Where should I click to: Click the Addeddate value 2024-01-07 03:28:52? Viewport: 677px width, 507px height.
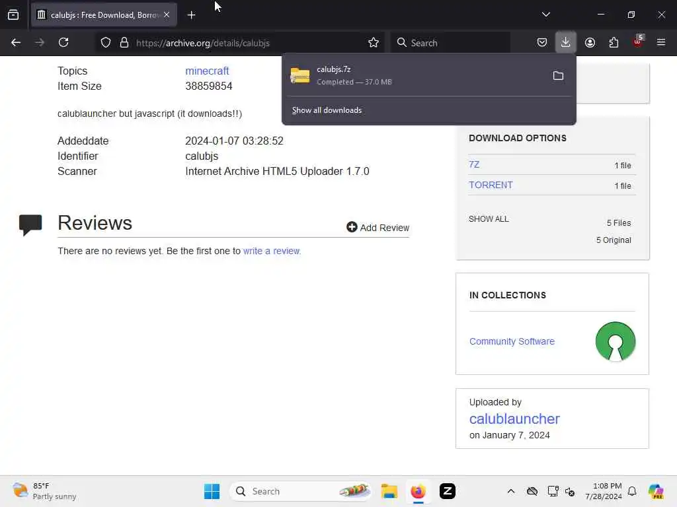(234, 141)
